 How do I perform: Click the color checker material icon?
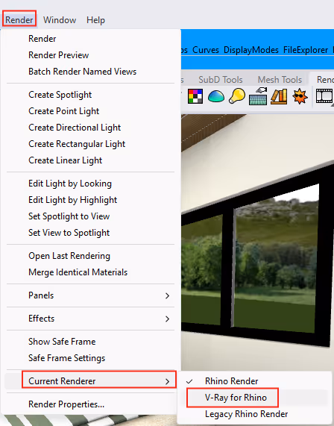195,96
